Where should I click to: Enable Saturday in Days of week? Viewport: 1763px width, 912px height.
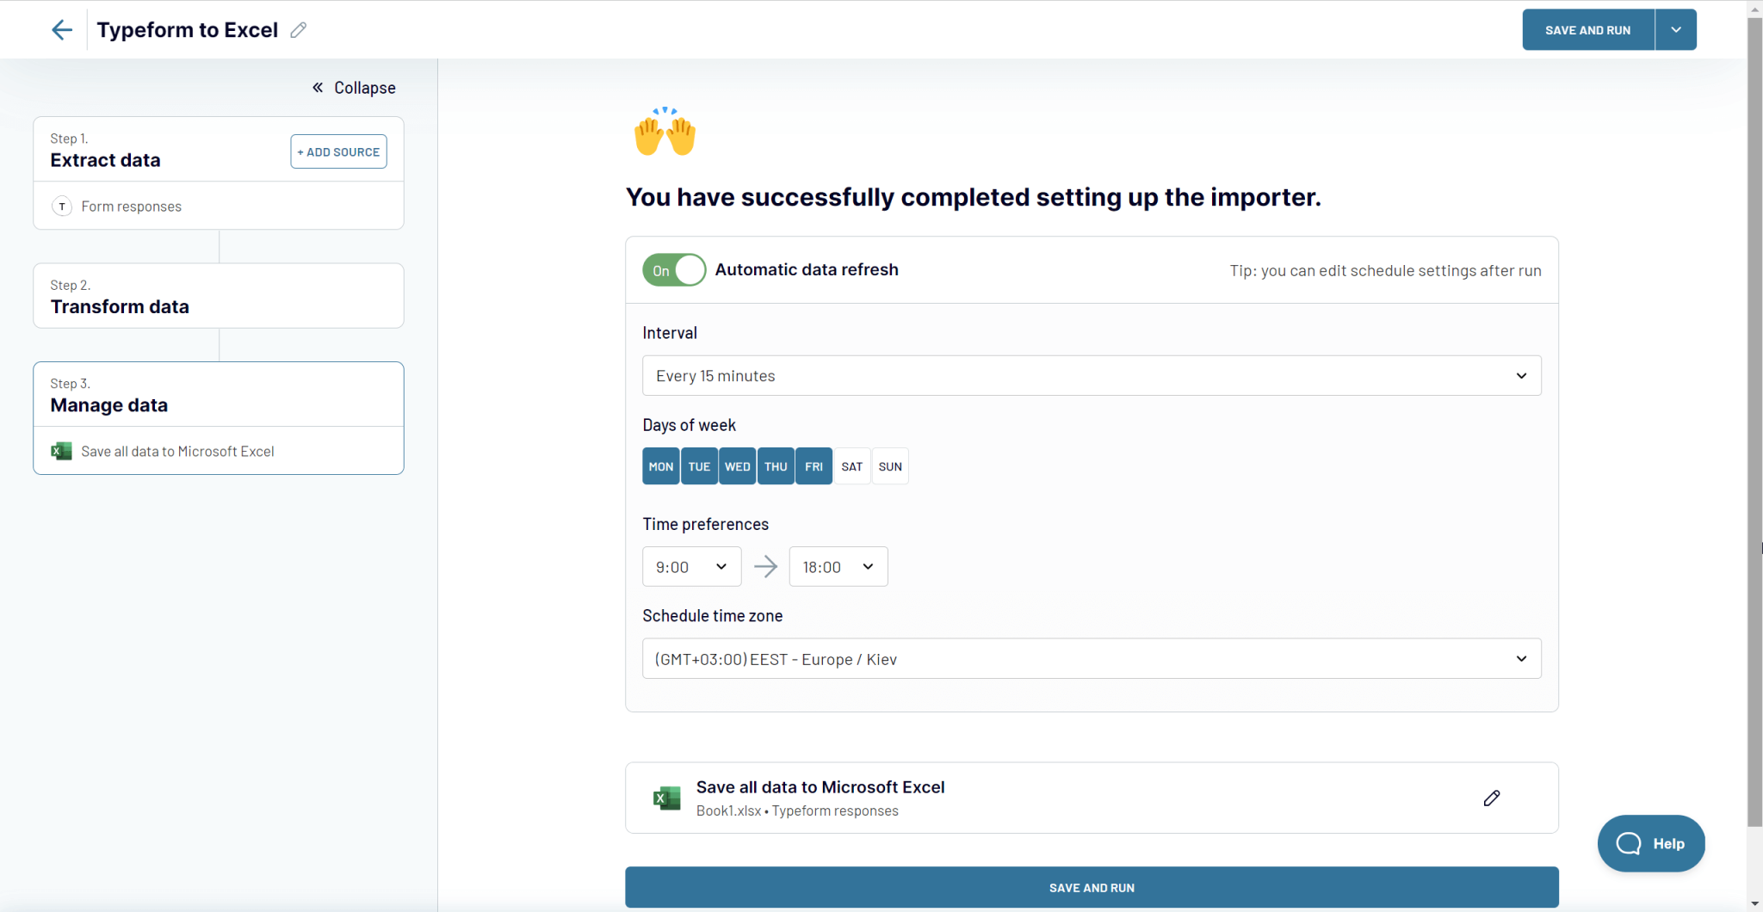point(851,465)
